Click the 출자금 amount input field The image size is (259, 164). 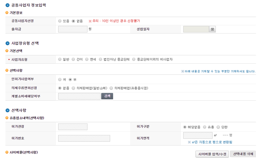(x=73, y=29)
